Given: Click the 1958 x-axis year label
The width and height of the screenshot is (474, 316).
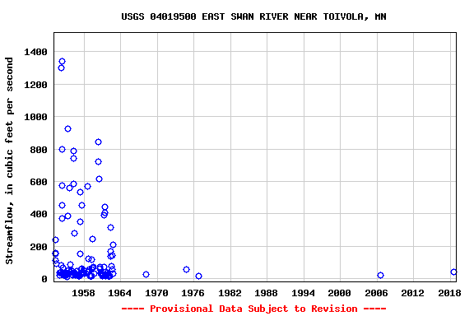Looking at the screenshot, I should point(83,293).
